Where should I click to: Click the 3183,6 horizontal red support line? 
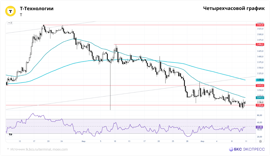(131, 105)
